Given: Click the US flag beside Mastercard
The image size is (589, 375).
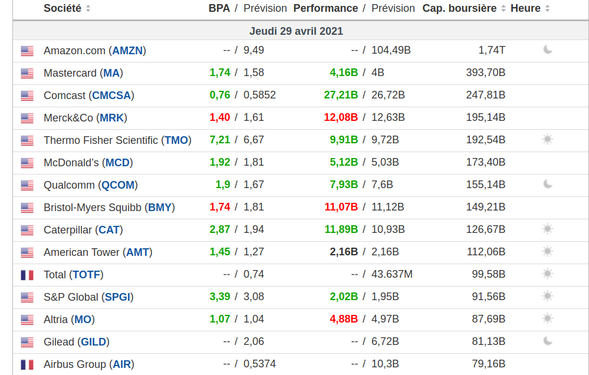Looking at the screenshot, I should click(27, 73).
